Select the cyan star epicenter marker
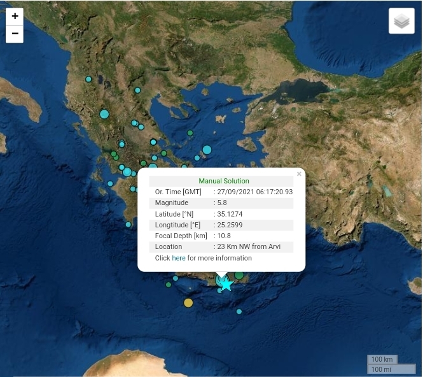This screenshot has width=423, height=377. tap(226, 284)
